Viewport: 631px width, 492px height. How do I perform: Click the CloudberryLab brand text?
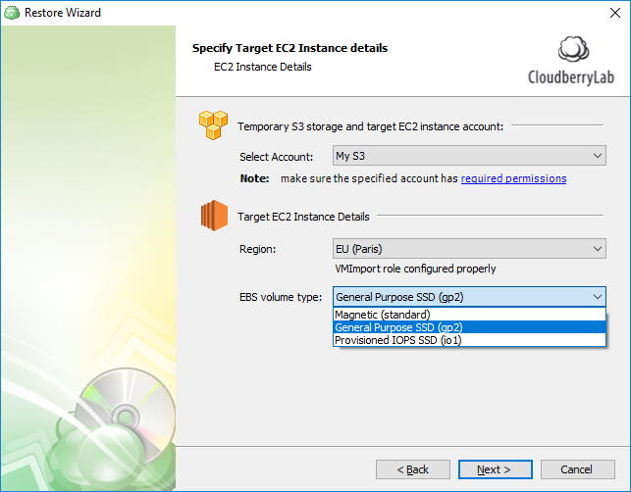point(571,77)
